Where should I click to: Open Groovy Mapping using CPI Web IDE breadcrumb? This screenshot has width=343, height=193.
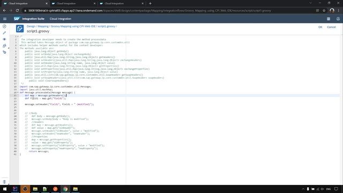pos(73,26)
